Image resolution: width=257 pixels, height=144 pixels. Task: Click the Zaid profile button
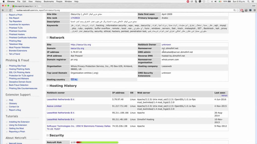click(x=254, y=6)
